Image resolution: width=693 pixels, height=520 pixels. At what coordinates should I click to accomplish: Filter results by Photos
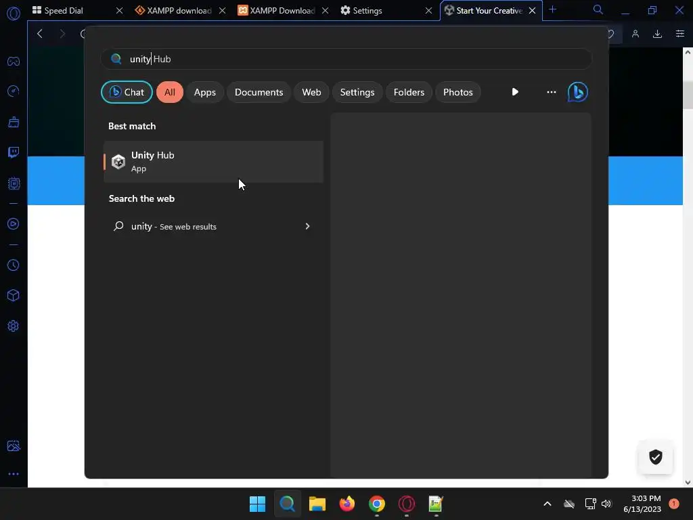click(x=458, y=92)
